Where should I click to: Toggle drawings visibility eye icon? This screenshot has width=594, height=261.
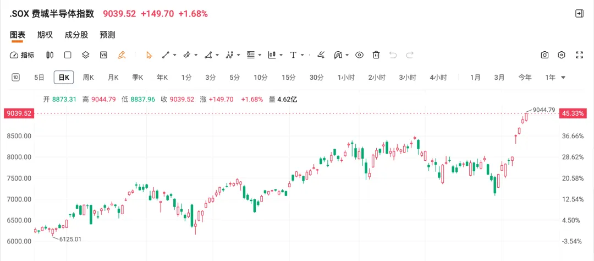pos(359,55)
